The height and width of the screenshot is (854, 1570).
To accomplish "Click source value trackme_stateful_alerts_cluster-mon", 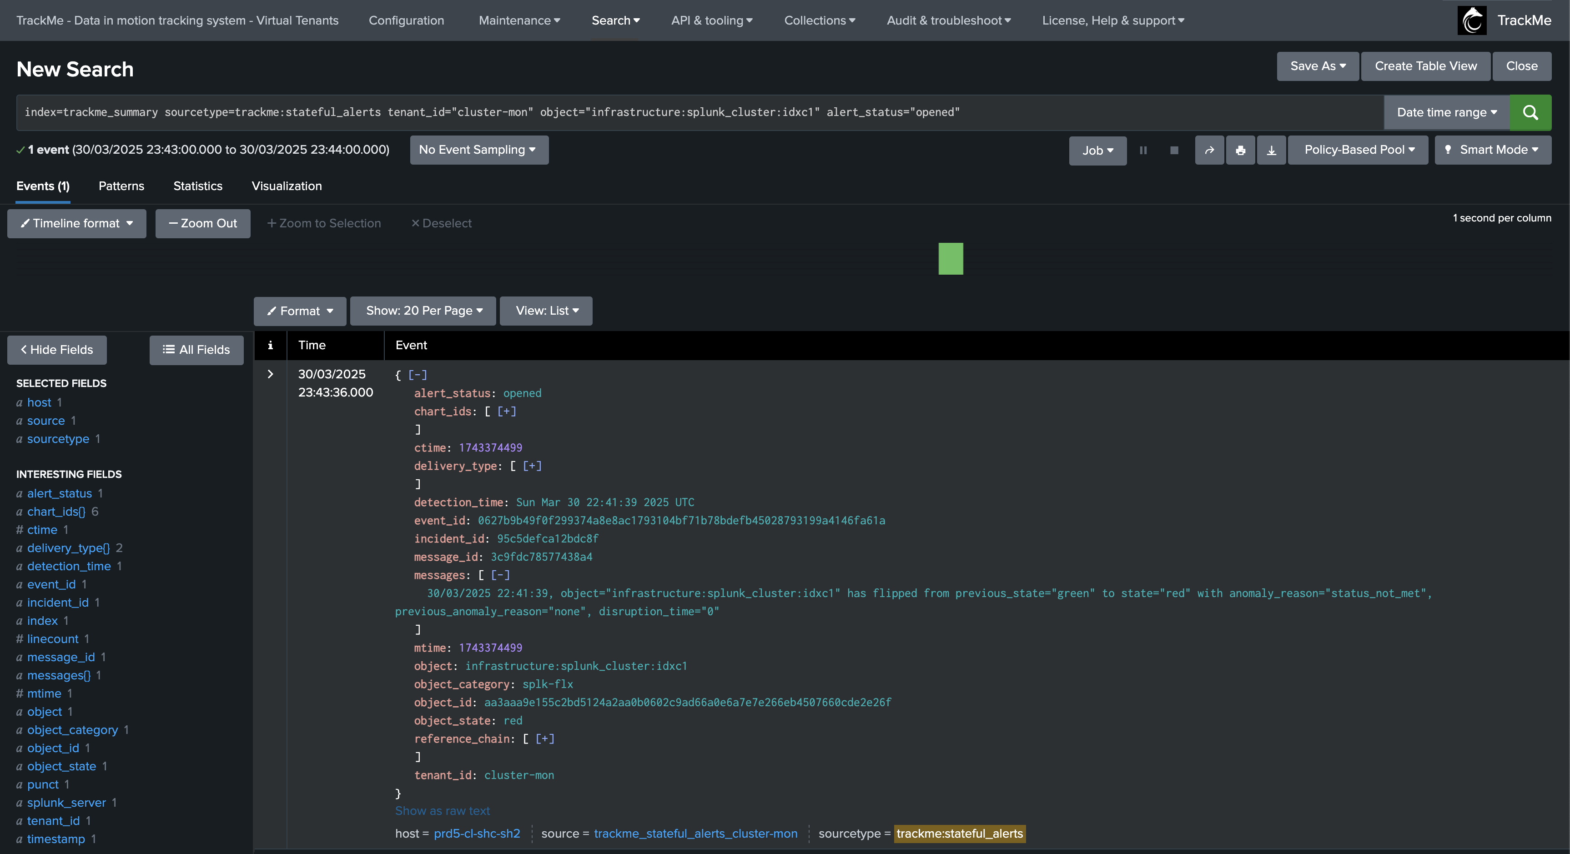I will [x=695, y=833].
